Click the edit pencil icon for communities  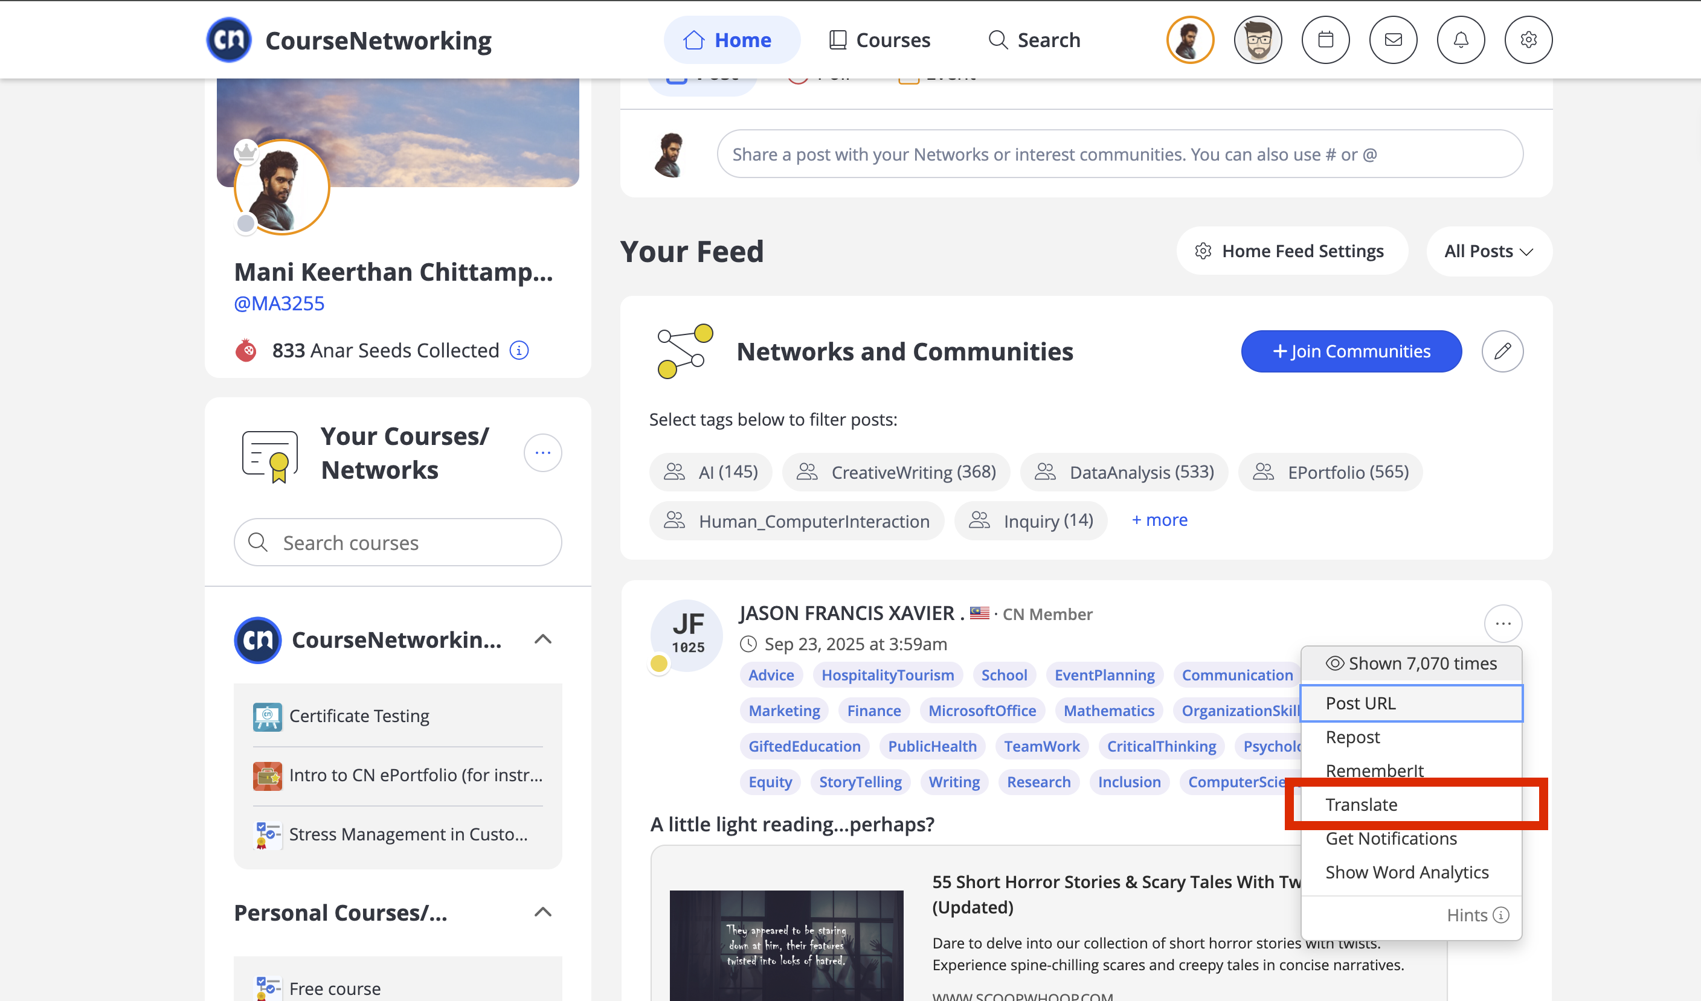coord(1502,351)
